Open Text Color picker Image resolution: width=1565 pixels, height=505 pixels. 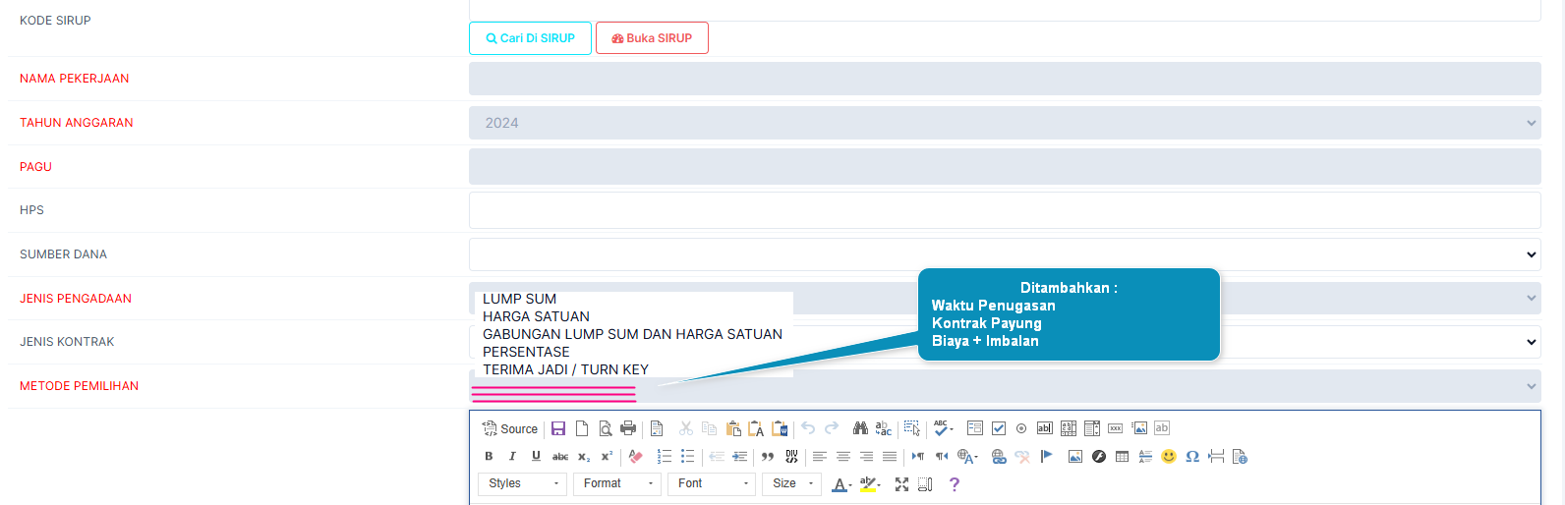(841, 483)
